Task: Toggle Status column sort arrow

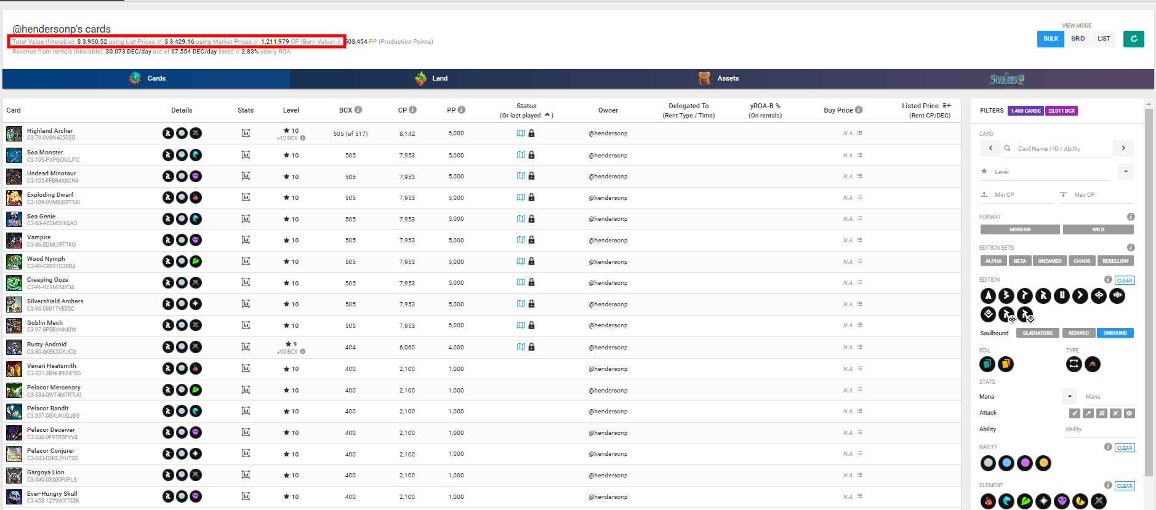Action: pyautogui.click(x=548, y=115)
